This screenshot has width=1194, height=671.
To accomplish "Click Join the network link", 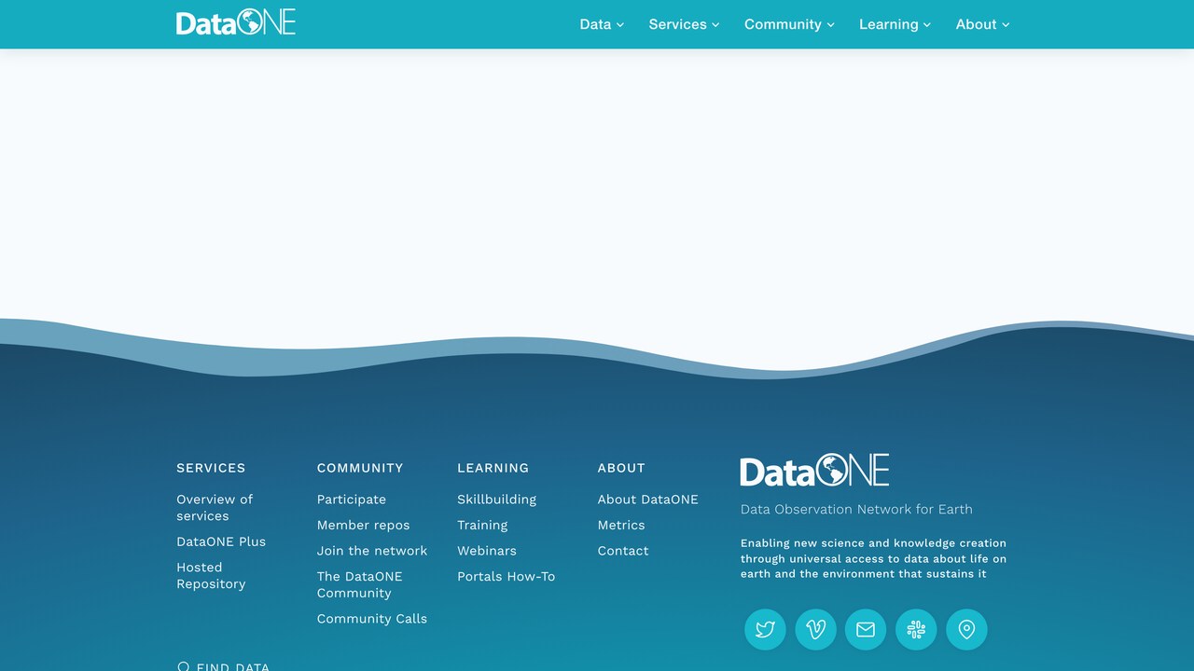I will tap(372, 551).
